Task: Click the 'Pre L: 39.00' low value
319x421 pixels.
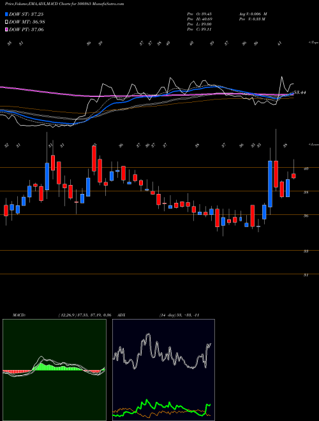Action: pos(199,24)
